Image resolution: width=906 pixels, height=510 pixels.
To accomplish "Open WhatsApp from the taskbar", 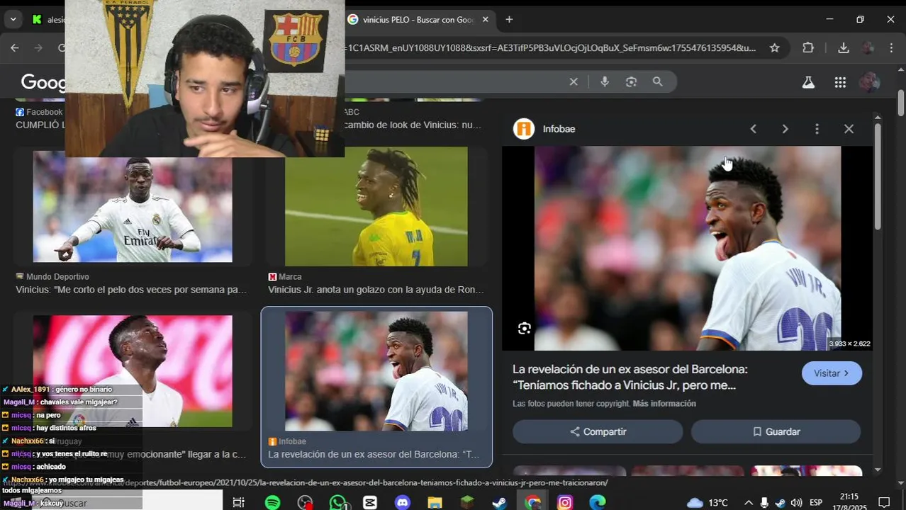I will [x=338, y=503].
